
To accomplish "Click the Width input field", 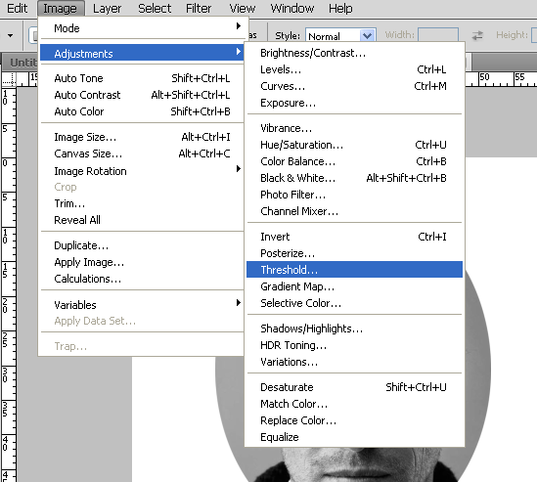I will (x=438, y=35).
